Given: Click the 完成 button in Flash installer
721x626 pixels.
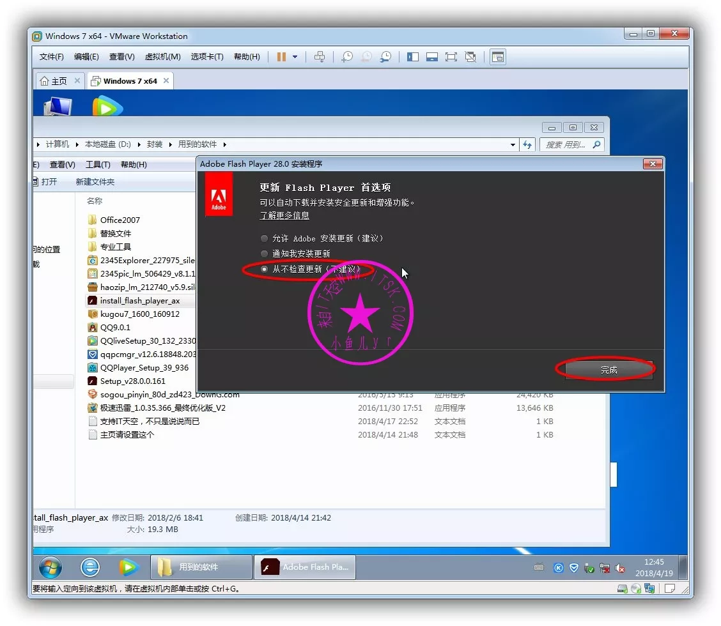Looking at the screenshot, I should 609,370.
